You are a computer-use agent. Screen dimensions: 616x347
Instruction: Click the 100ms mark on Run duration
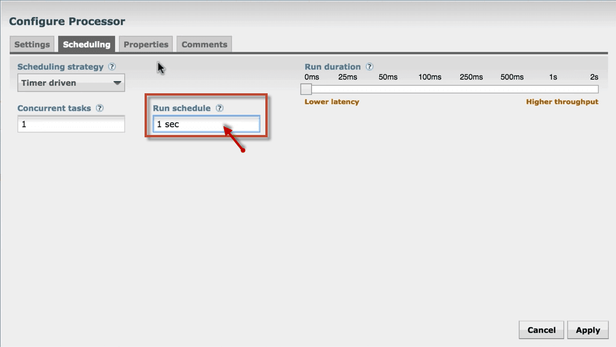click(x=430, y=78)
